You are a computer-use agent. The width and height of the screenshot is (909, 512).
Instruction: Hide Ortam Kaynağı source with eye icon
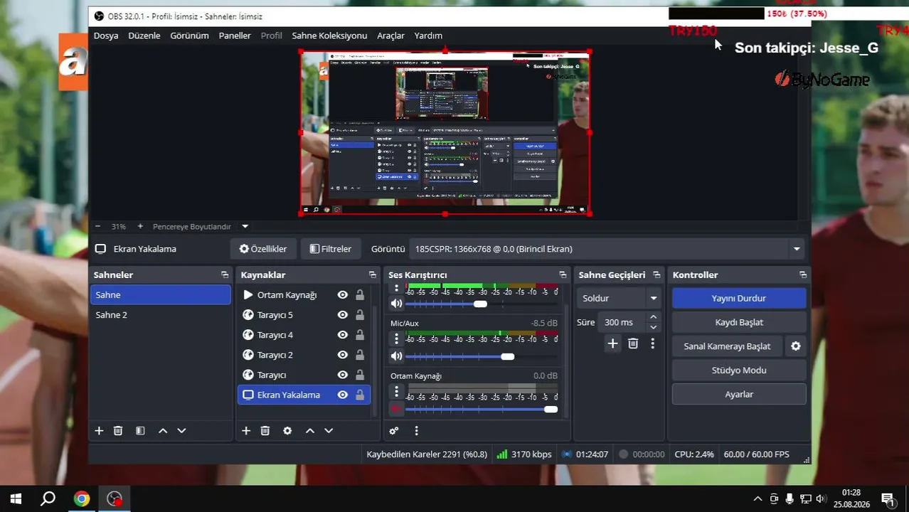tap(342, 295)
